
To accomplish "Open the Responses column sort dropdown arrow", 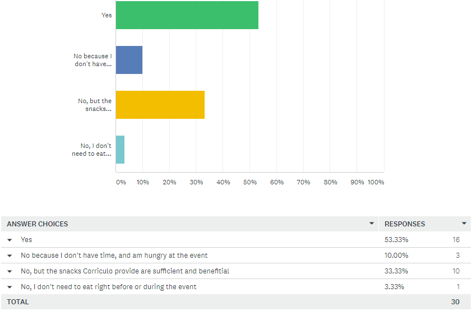I will [464, 224].
